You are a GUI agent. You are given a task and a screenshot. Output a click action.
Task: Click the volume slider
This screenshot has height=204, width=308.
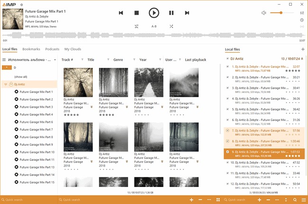283,12
